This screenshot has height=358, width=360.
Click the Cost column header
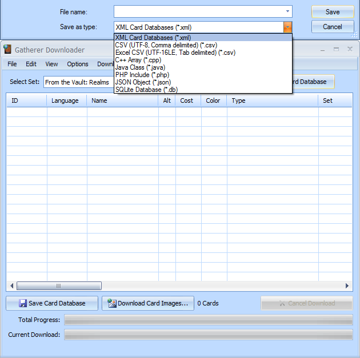187,100
